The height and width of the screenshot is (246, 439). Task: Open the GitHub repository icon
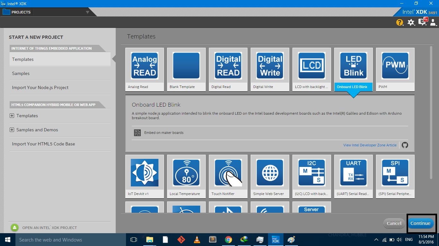coord(405,145)
